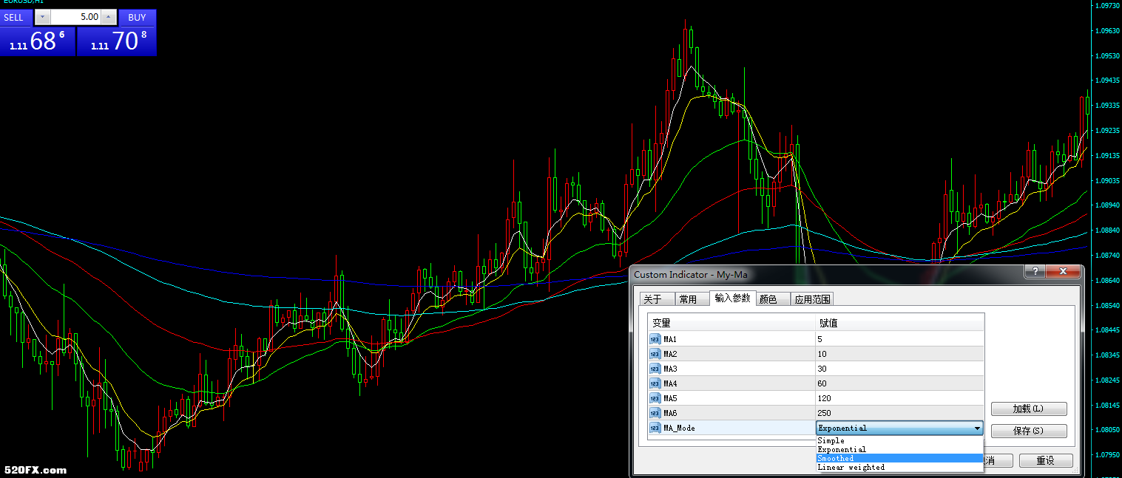This screenshot has width=1122, height=478.
Task: Click the 1.09135 price scale label
Action: point(1106,155)
